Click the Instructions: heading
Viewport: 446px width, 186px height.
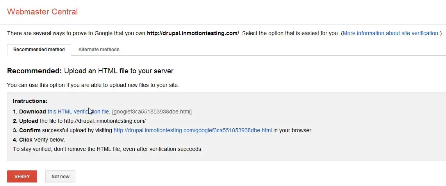click(30, 101)
